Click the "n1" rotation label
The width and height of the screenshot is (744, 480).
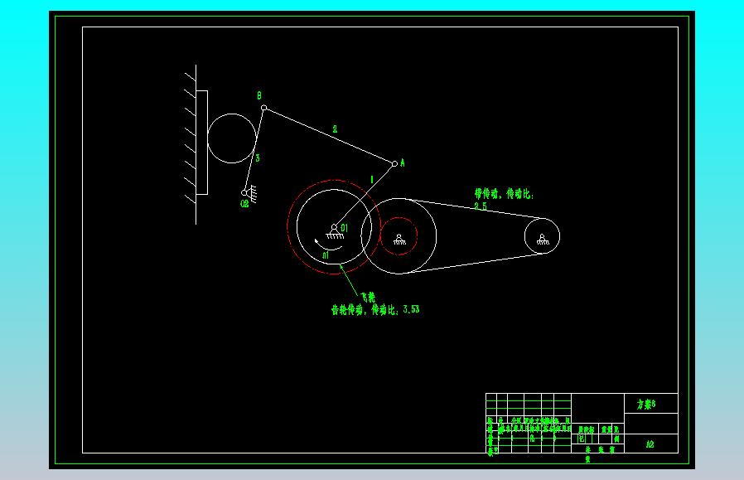[x=326, y=255]
